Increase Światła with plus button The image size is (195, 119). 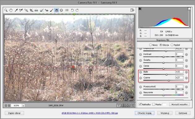186,60
